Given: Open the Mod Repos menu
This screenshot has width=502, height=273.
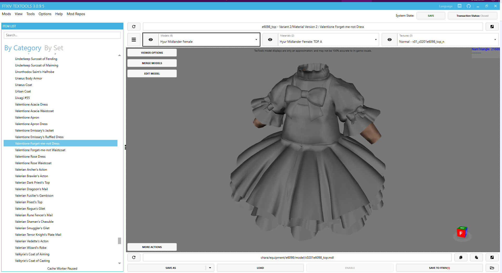Looking at the screenshot, I should click(x=76, y=14).
